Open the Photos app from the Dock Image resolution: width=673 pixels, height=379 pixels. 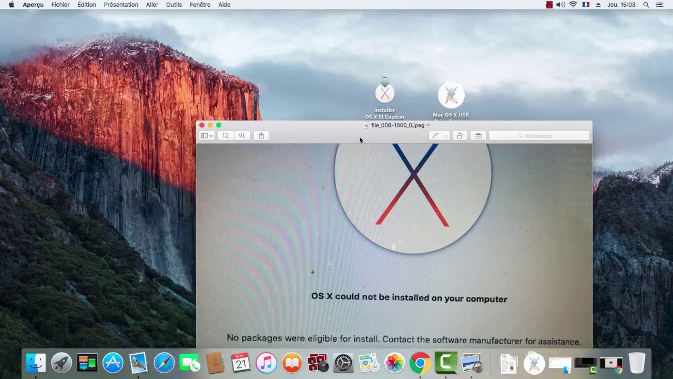point(394,363)
